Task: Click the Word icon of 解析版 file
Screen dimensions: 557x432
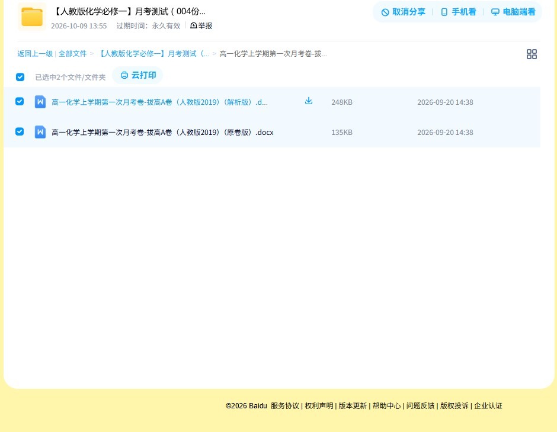Action: point(40,102)
